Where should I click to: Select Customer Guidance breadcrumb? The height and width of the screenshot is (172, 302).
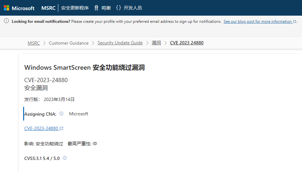[68, 43]
